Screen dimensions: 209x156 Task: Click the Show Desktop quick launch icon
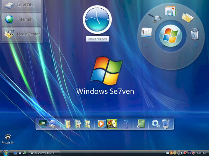pos(15,153)
